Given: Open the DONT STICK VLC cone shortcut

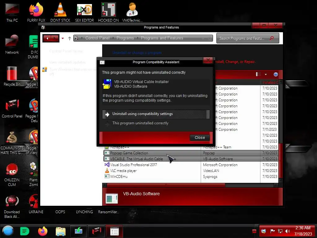Looking at the screenshot, I should pos(60,12).
